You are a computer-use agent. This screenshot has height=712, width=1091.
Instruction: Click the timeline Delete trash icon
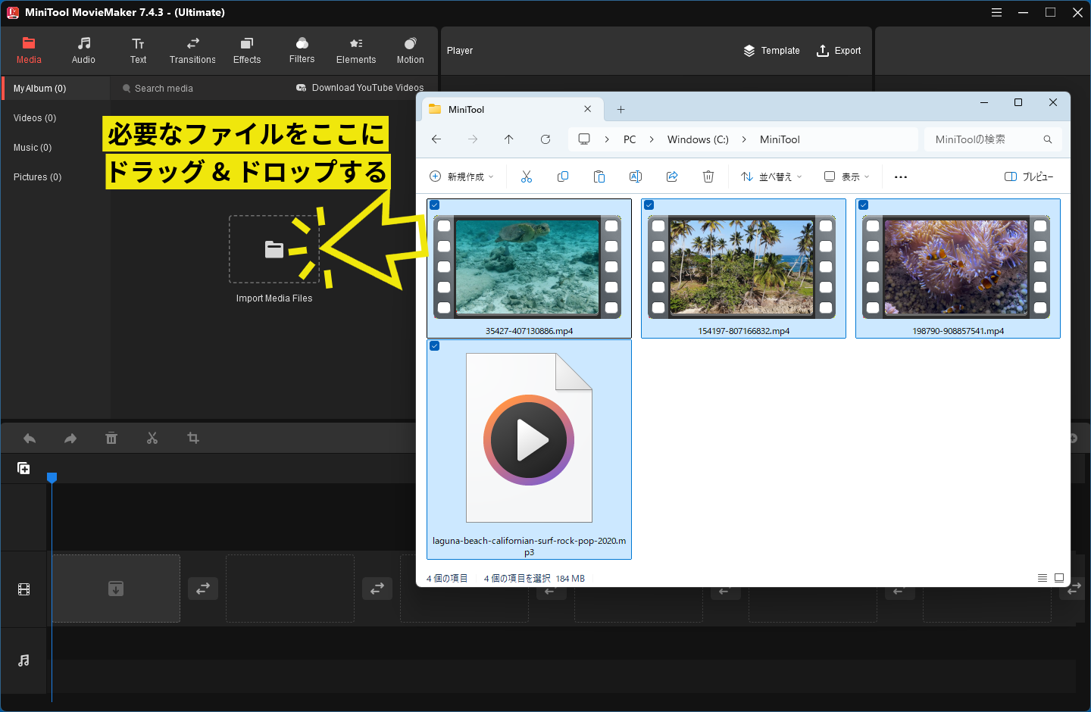click(111, 438)
